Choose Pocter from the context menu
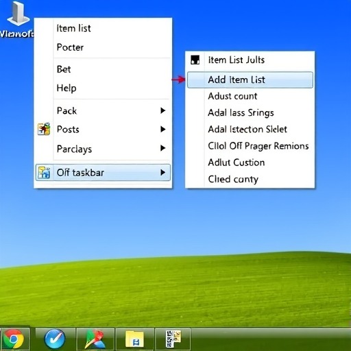Screen dimensions: 351x351 pyautogui.click(x=103, y=47)
